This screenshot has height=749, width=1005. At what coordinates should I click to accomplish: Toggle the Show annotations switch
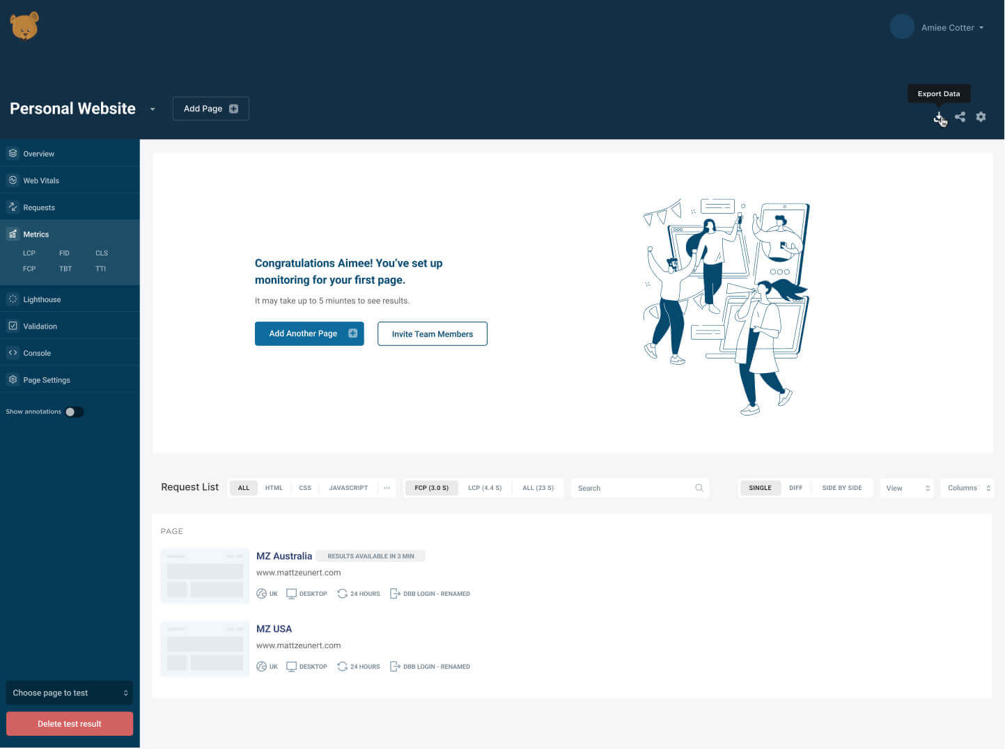click(x=74, y=412)
